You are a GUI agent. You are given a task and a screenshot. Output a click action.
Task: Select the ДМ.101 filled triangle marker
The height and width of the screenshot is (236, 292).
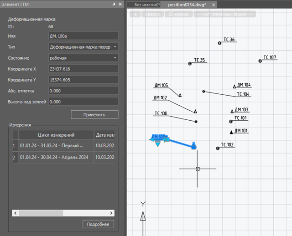click(x=232, y=132)
